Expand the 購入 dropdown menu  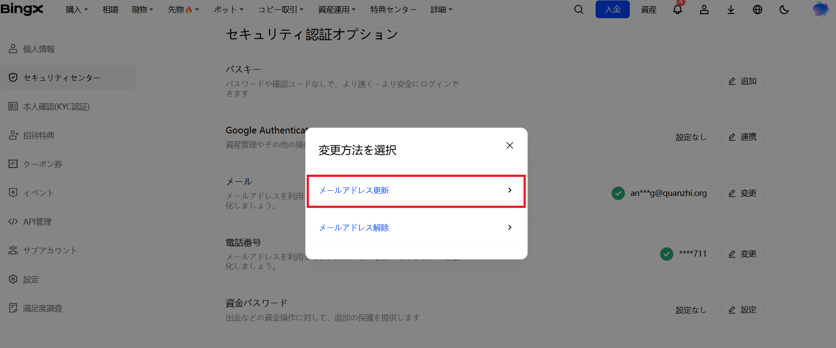coord(76,10)
